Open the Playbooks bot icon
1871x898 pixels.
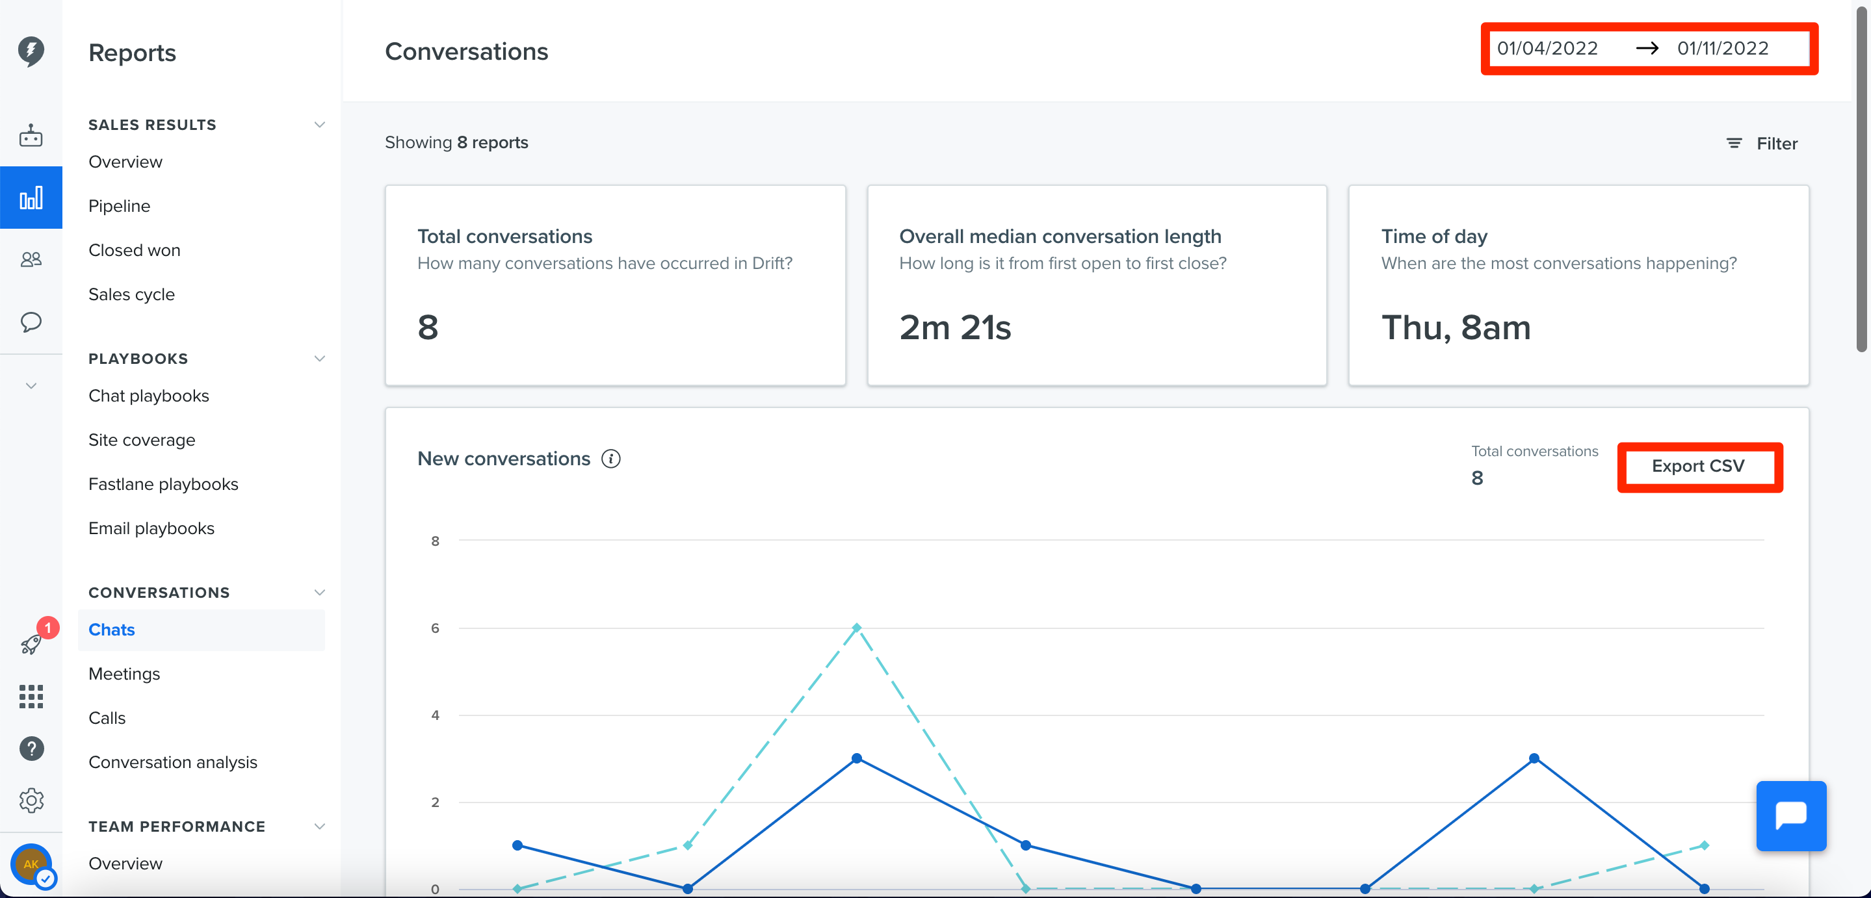(x=31, y=136)
